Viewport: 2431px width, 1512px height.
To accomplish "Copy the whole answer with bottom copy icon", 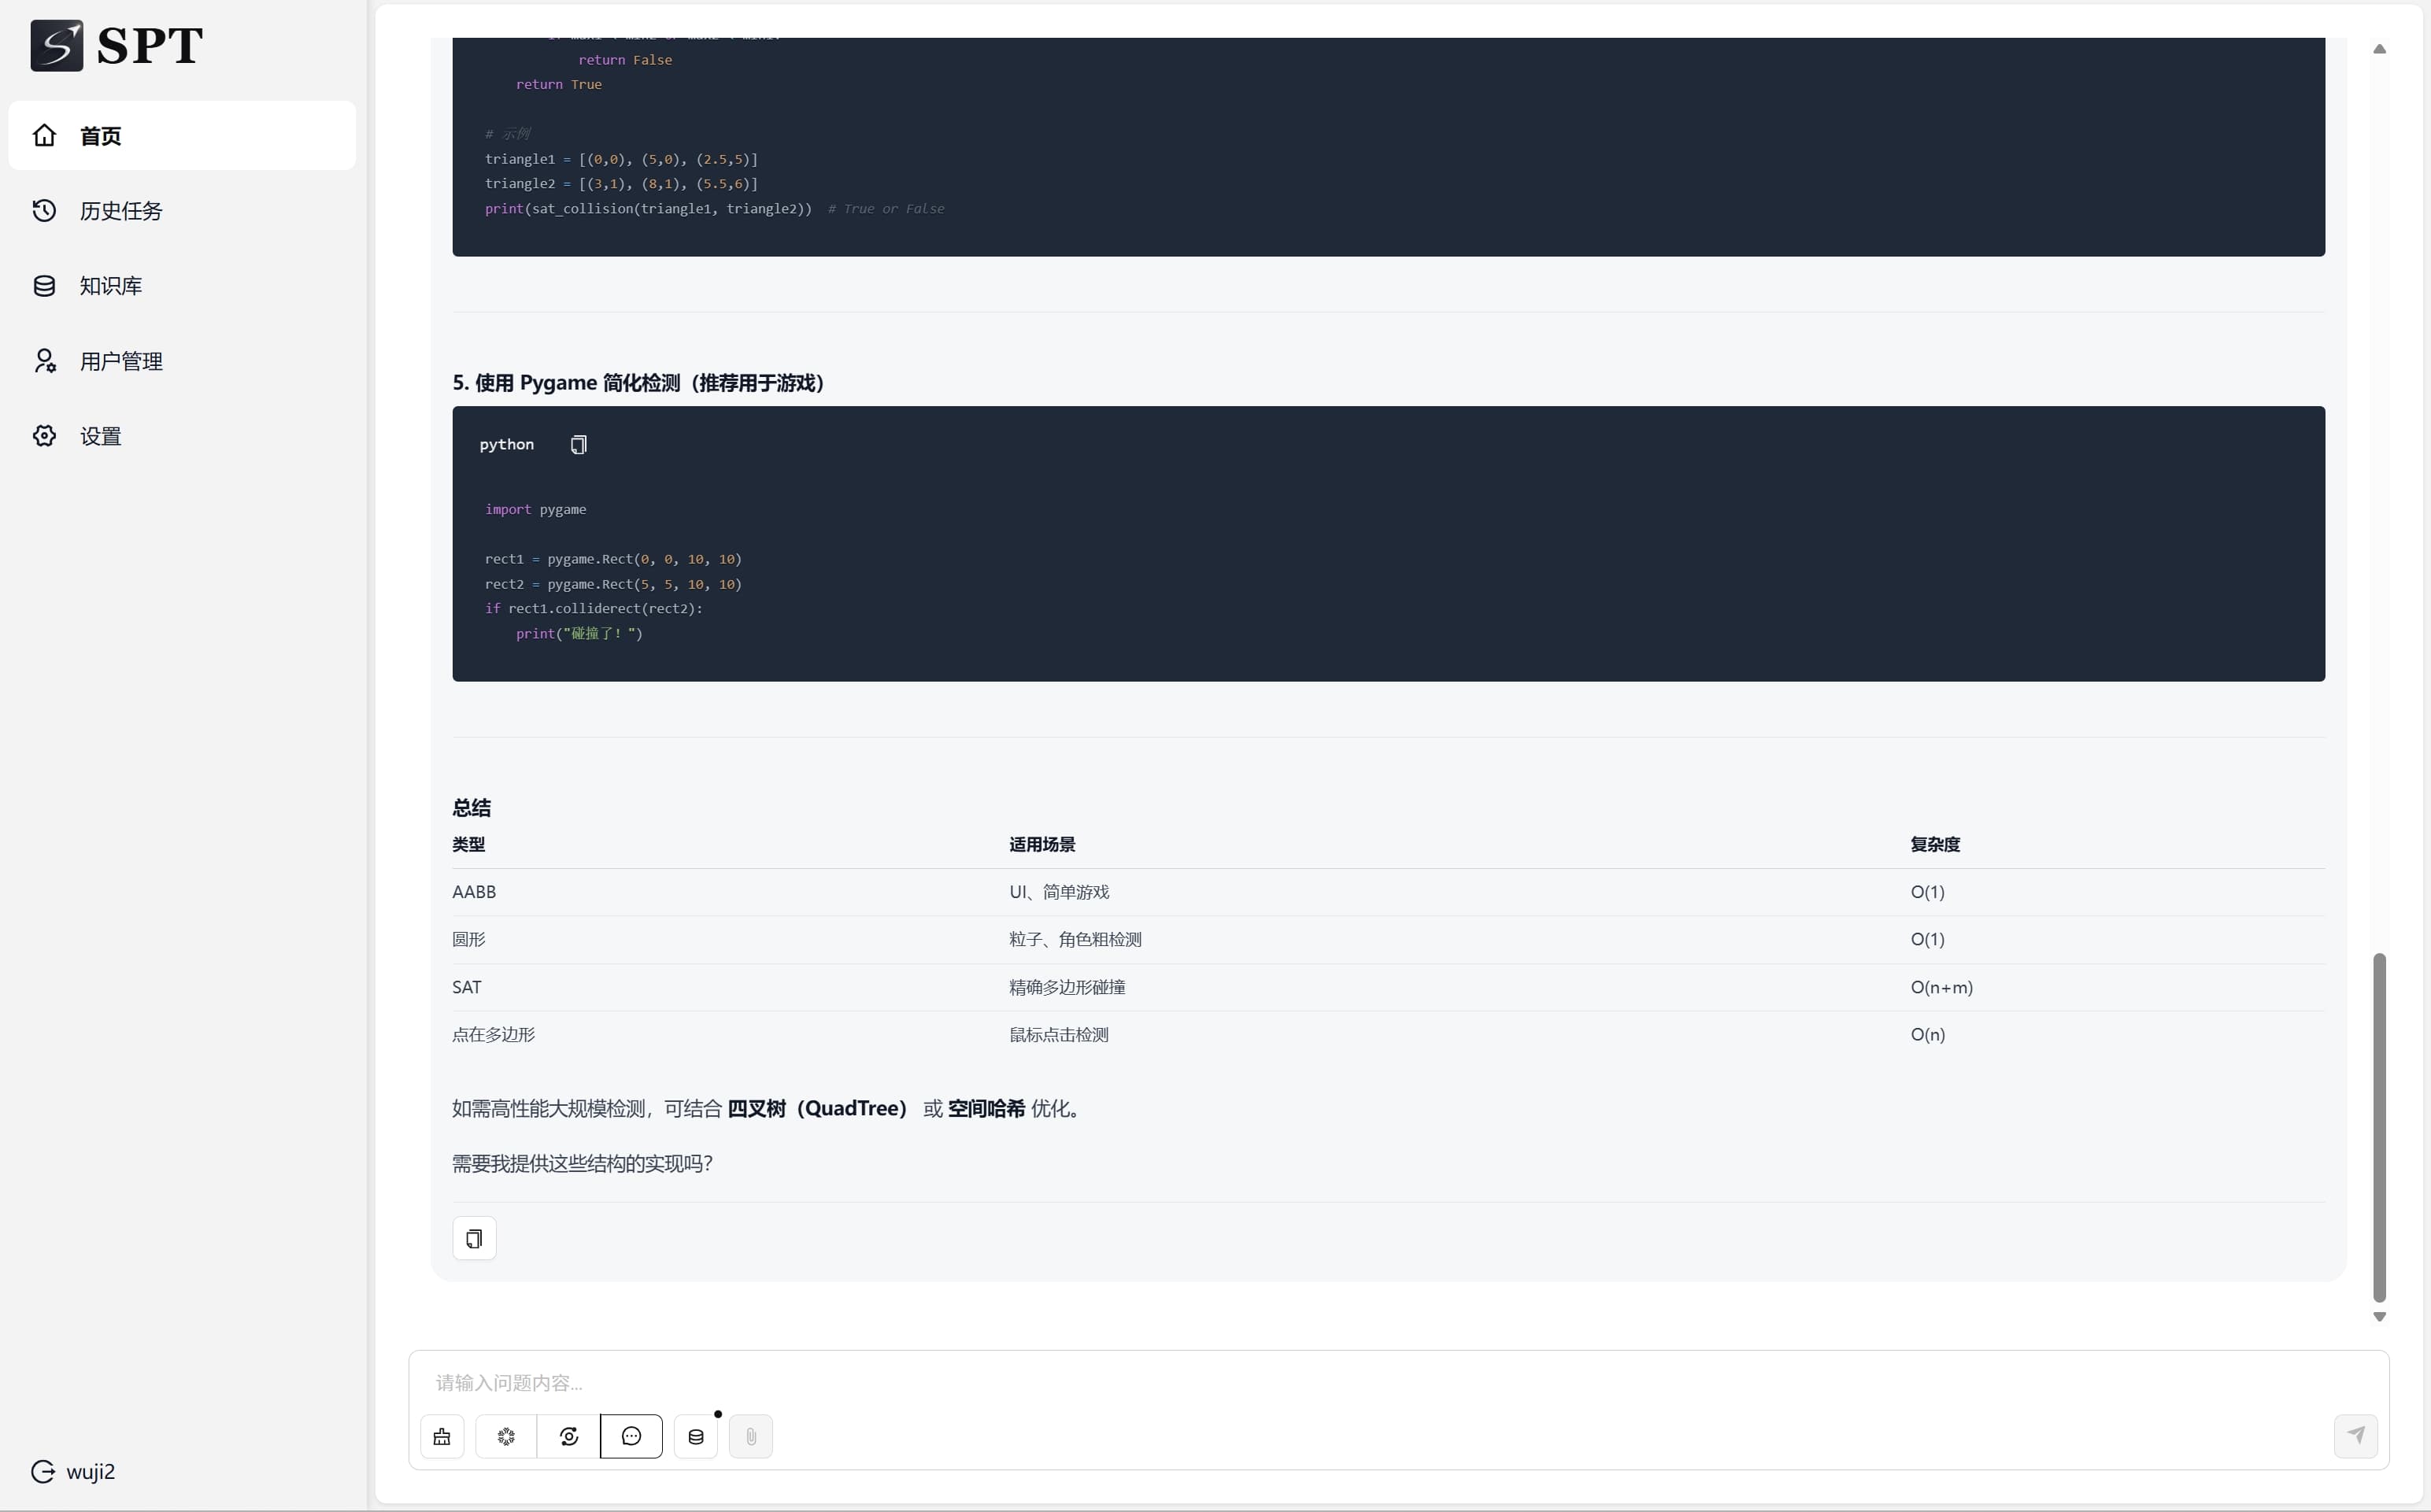I will 474,1239.
